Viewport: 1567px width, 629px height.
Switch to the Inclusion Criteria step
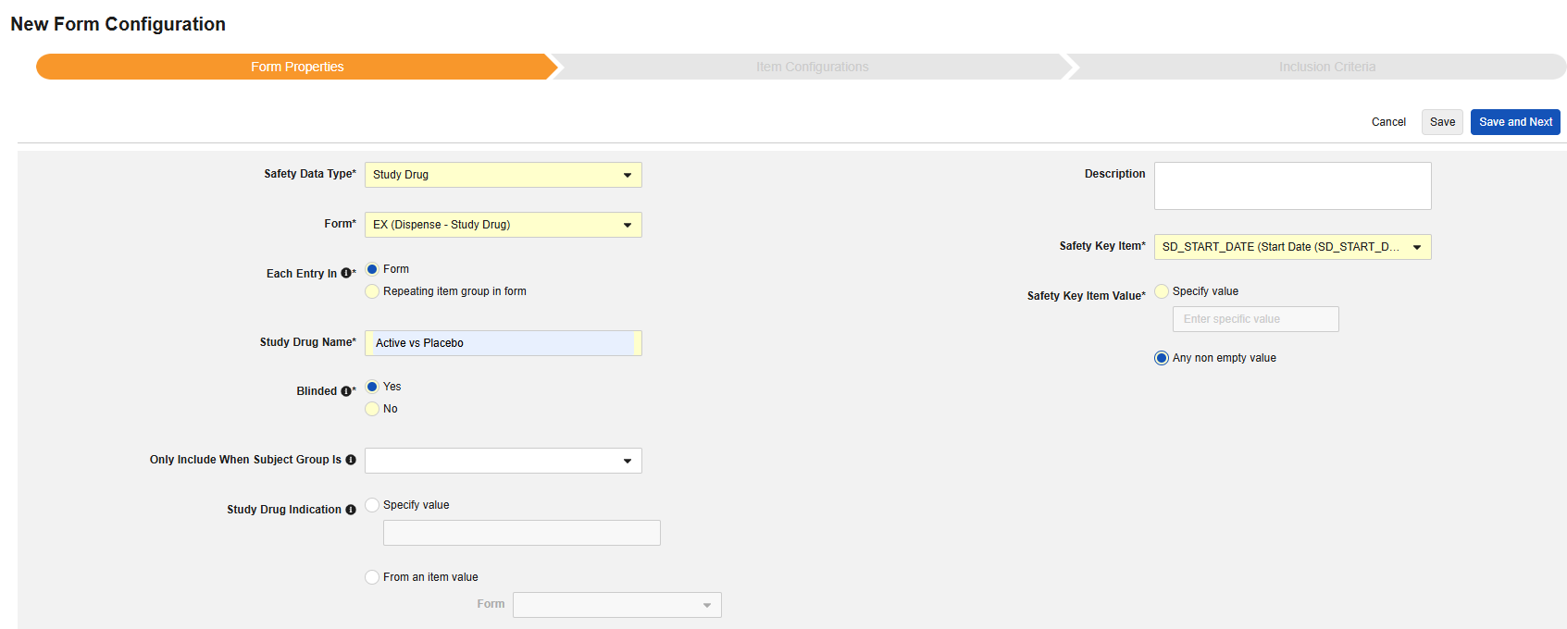pyautogui.click(x=1326, y=67)
